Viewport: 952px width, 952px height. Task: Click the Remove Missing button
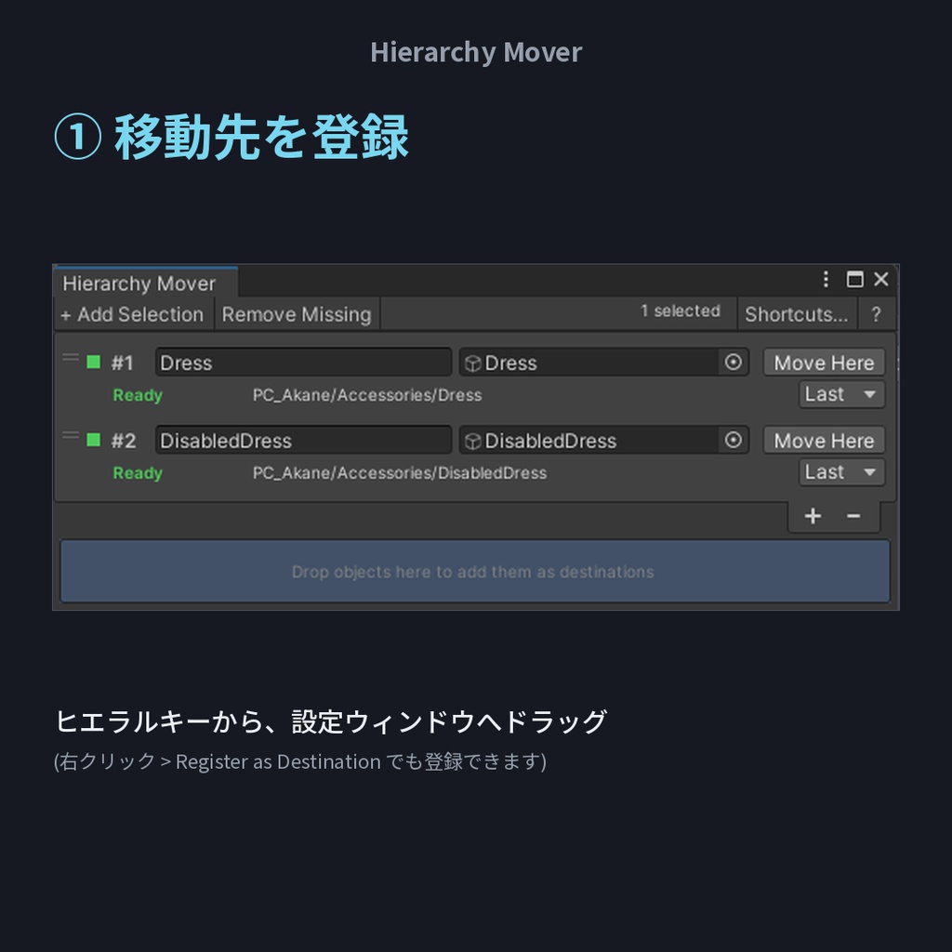click(297, 314)
